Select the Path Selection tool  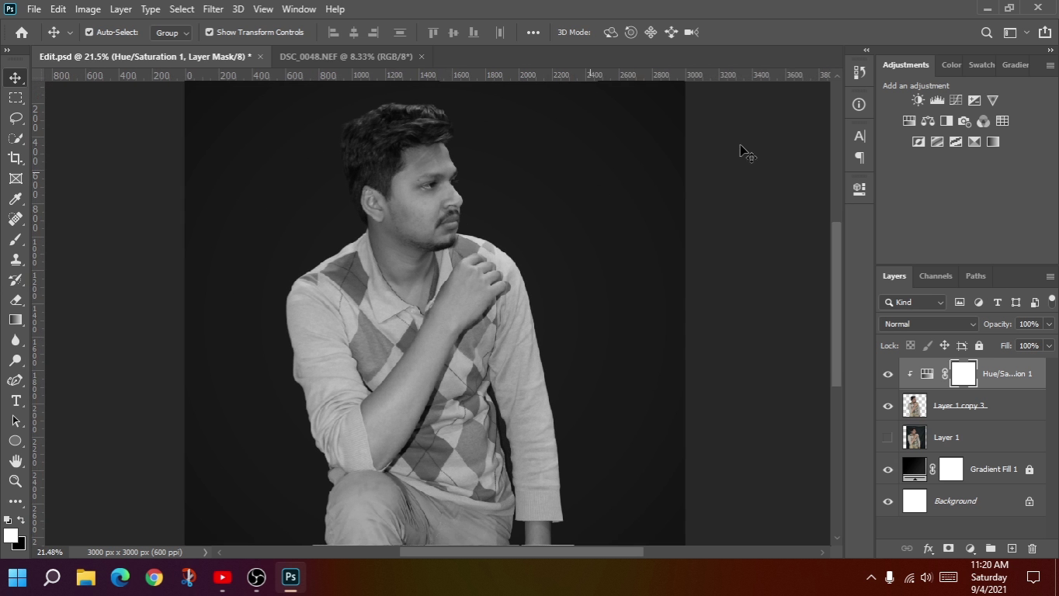coord(16,421)
